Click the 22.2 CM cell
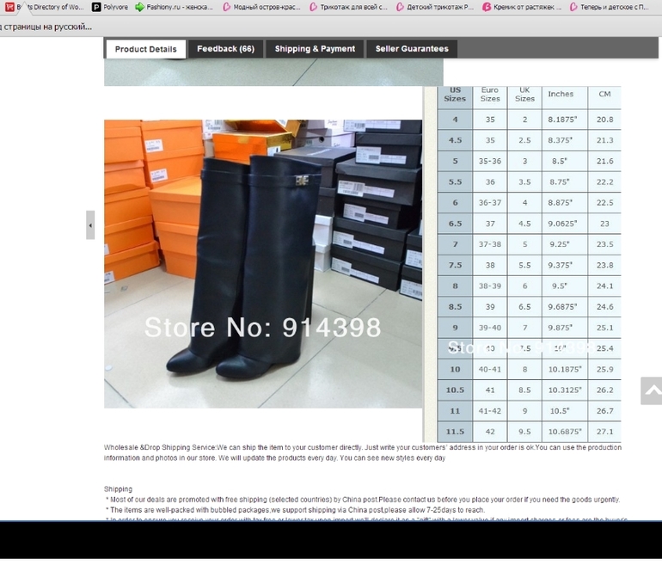662x565 pixels. click(604, 182)
